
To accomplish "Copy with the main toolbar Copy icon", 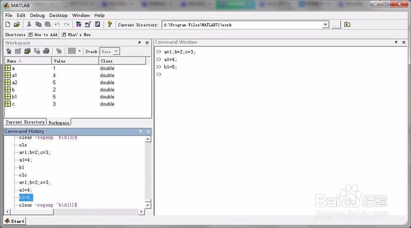I will (38, 24).
